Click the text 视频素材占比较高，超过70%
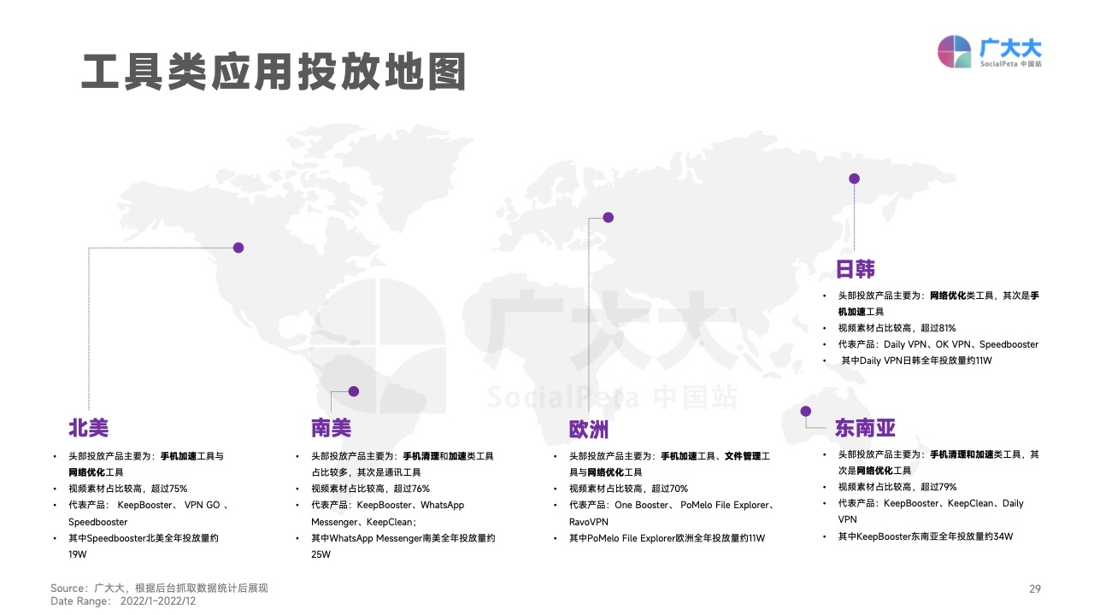This screenshot has width=1094, height=615. 628,489
